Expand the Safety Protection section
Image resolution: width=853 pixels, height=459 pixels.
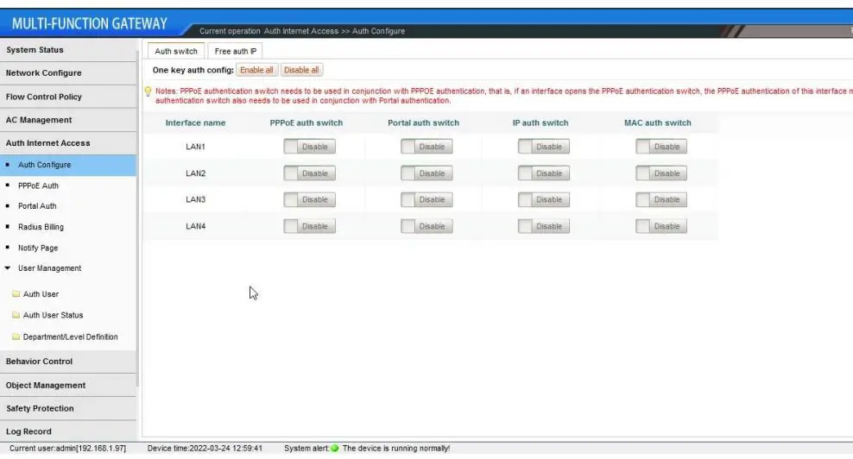pyautogui.click(x=68, y=408)
